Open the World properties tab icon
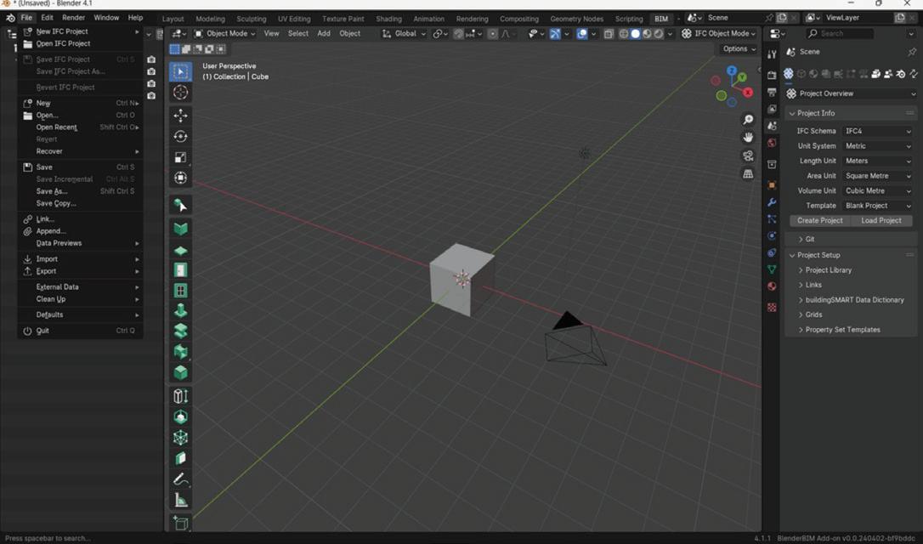 pyautogui.click(x=772, y=143)
